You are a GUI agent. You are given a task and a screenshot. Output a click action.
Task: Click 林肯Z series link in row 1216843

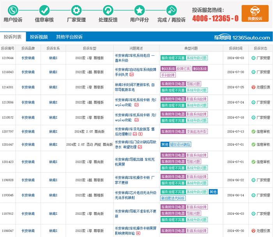point(53,72)
